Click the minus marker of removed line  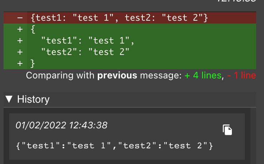click(20, 18)
